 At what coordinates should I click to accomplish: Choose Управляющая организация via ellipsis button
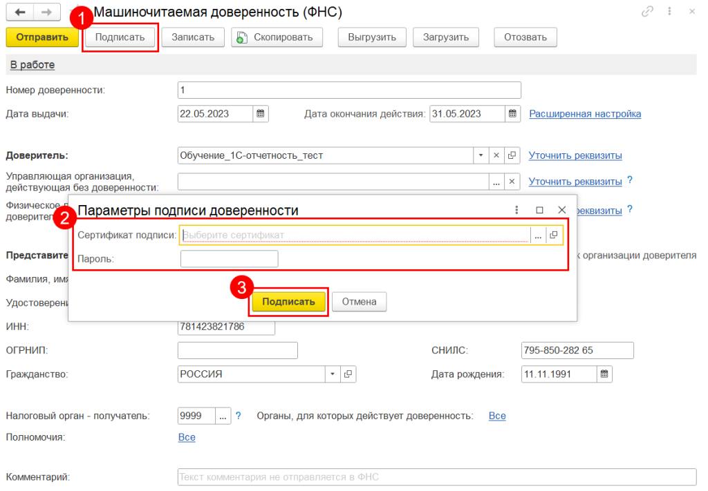(496, 181)
